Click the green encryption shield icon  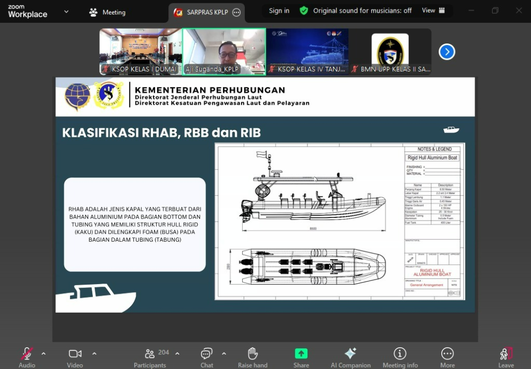coord(304,11)
